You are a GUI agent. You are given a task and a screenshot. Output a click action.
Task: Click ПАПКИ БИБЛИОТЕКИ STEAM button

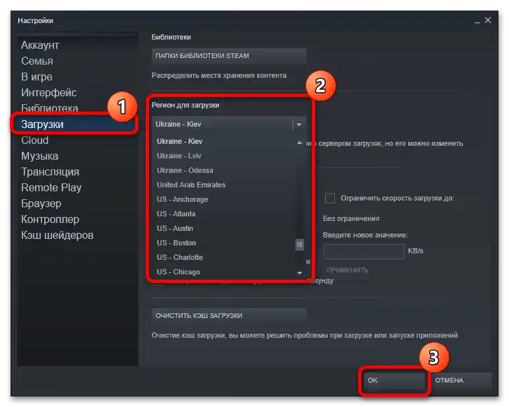pos(229,56)
